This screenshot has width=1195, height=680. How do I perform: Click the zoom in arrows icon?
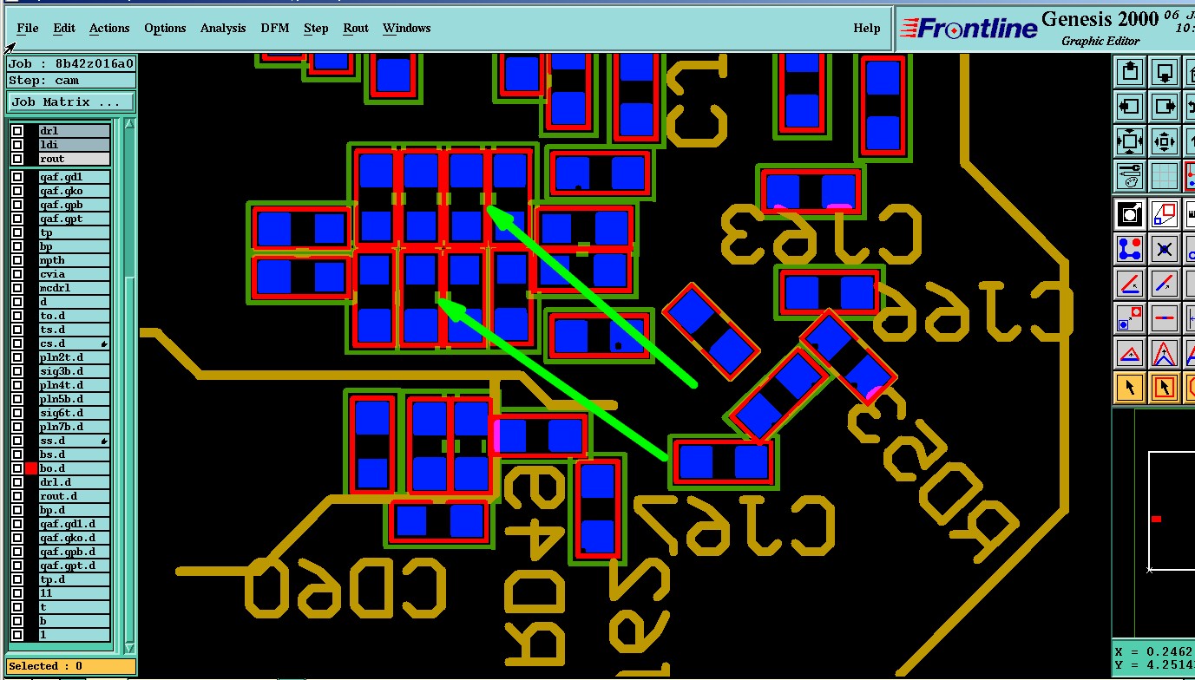tap(1165, 141)
